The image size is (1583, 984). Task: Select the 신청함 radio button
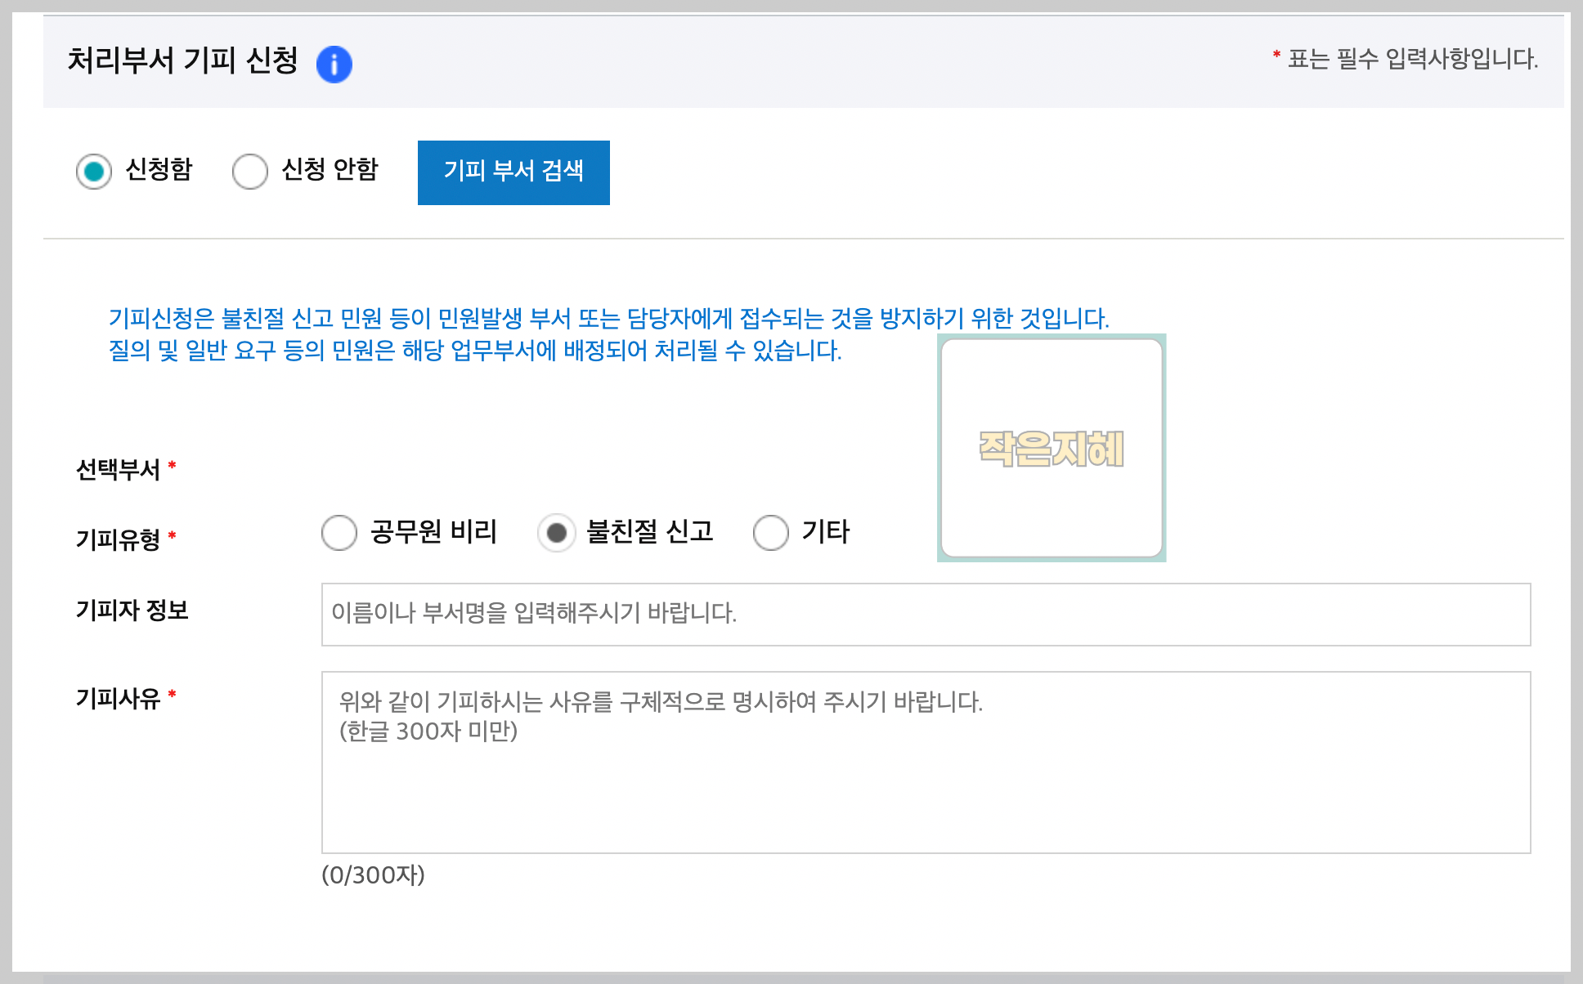point(94,172)
